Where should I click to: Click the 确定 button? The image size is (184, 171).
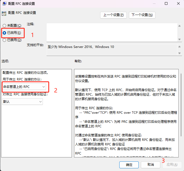point(129,165)
